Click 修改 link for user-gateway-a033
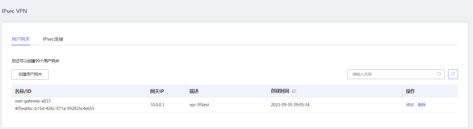 (410, 105)
